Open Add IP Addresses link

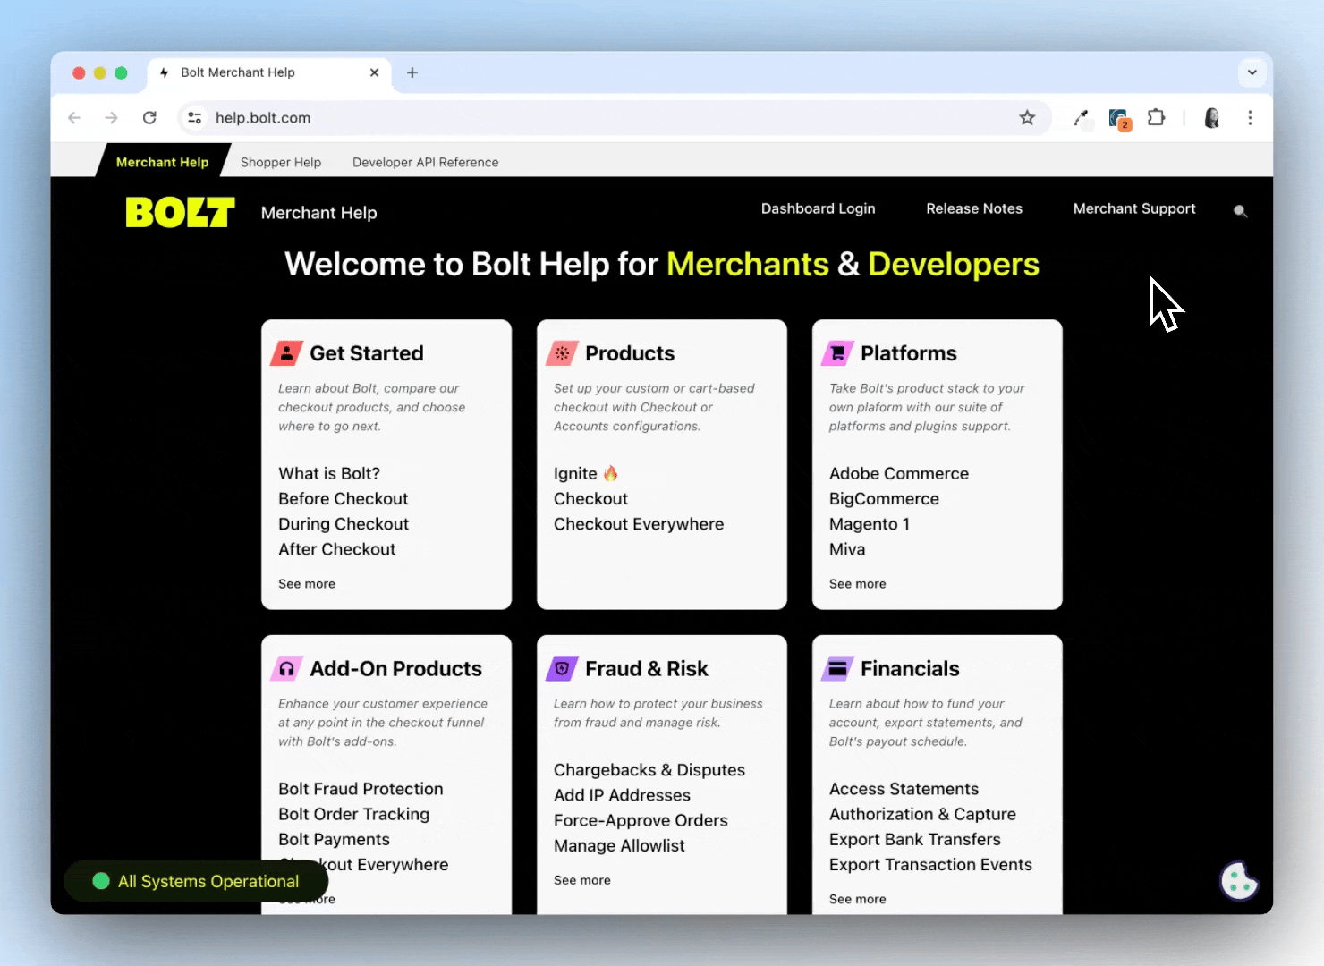(622, 794)
